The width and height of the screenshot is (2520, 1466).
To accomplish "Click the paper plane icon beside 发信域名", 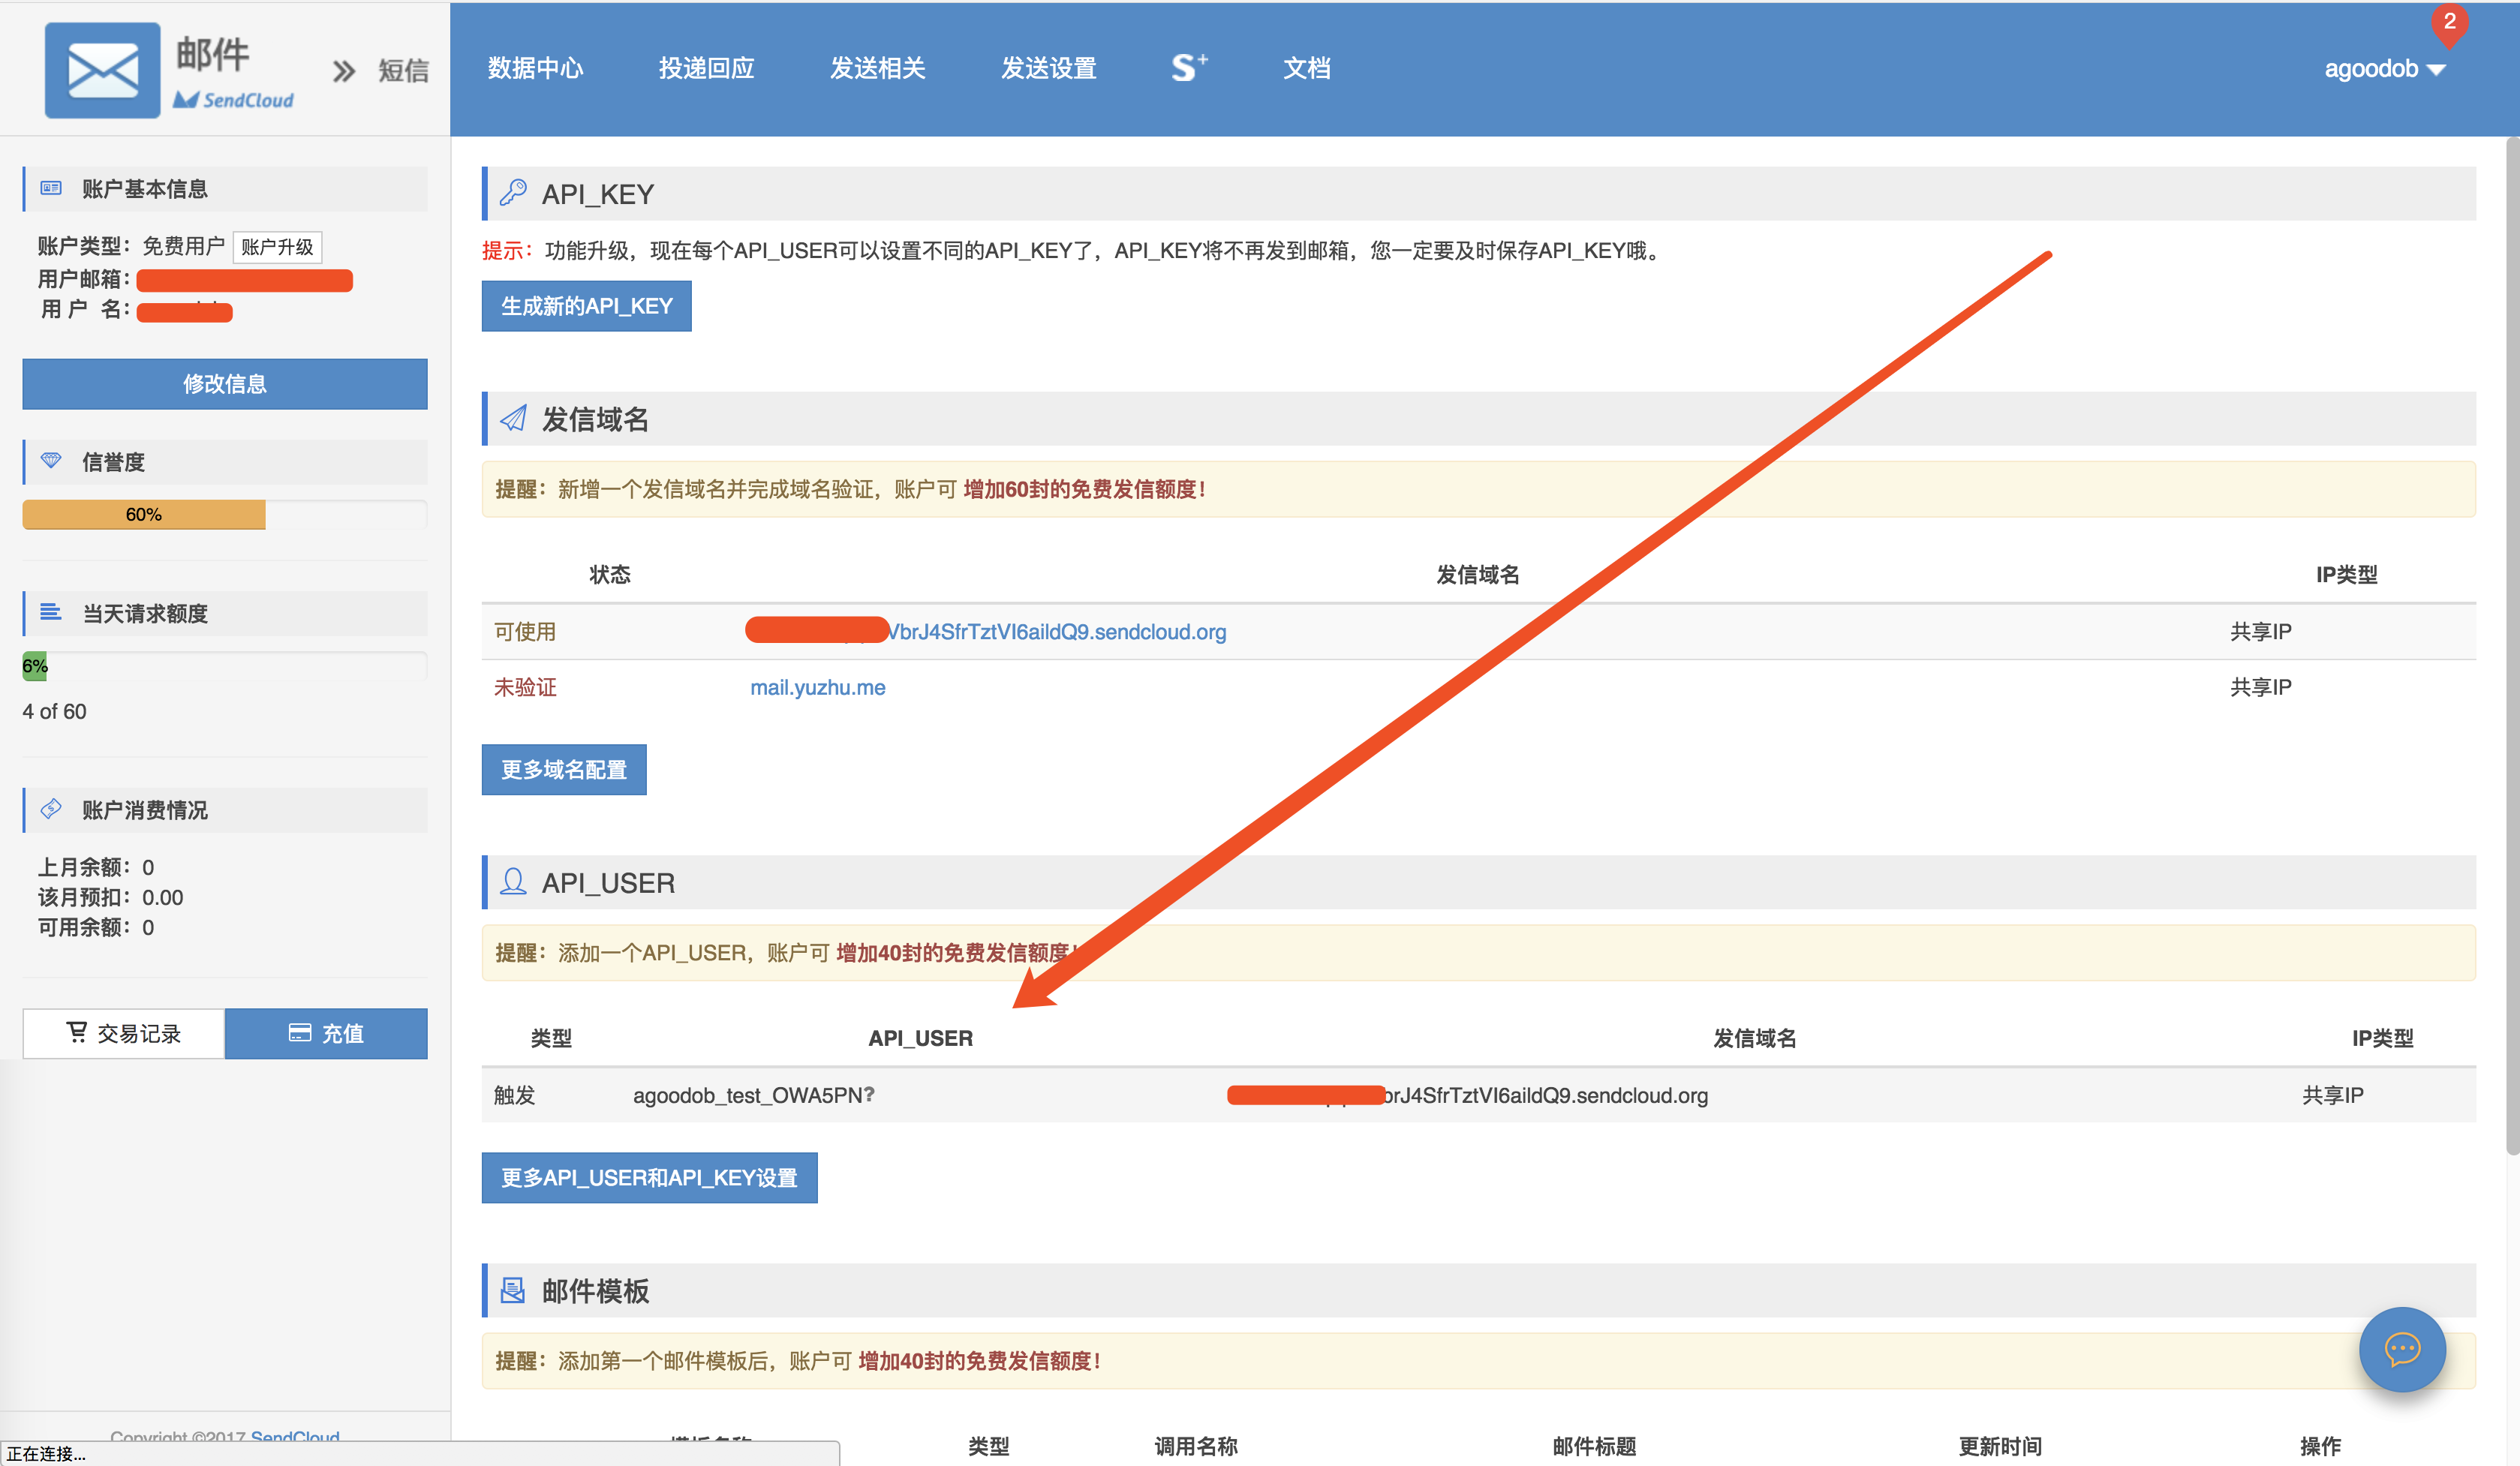I will [513, 418].
